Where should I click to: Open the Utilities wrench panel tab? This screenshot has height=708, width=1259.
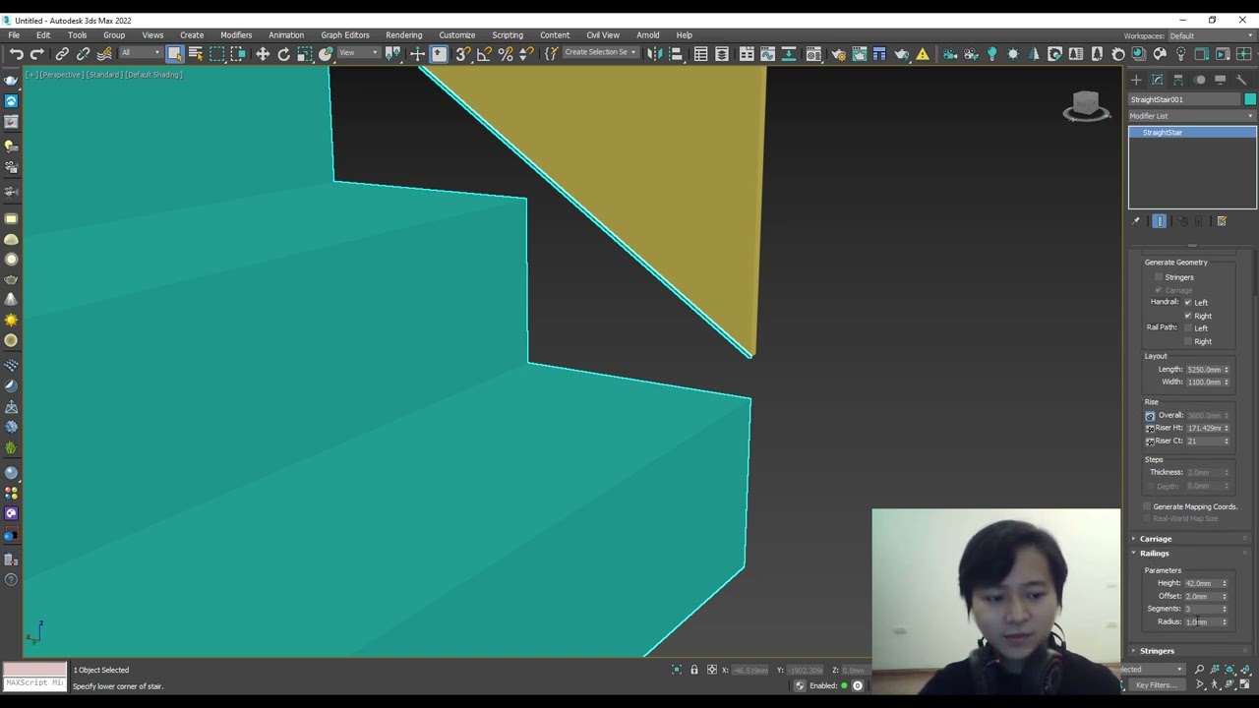tap(1242, 80)
